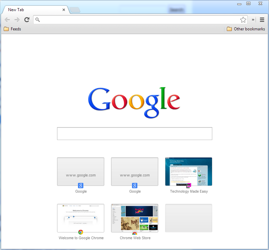
Task: Open the Welcome to Google Chrome thumbnail
Action: click(x=81, y=218)
